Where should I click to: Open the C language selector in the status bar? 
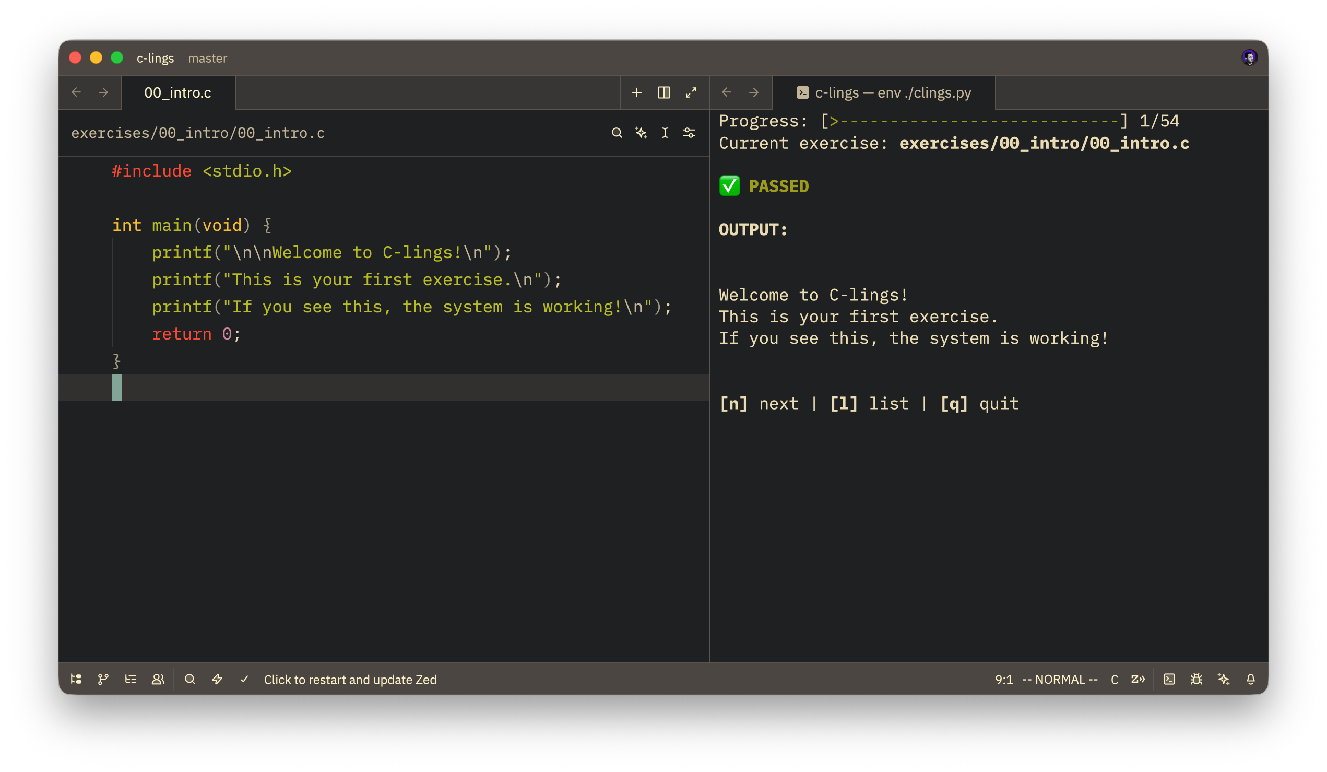tap(1114, 679)
